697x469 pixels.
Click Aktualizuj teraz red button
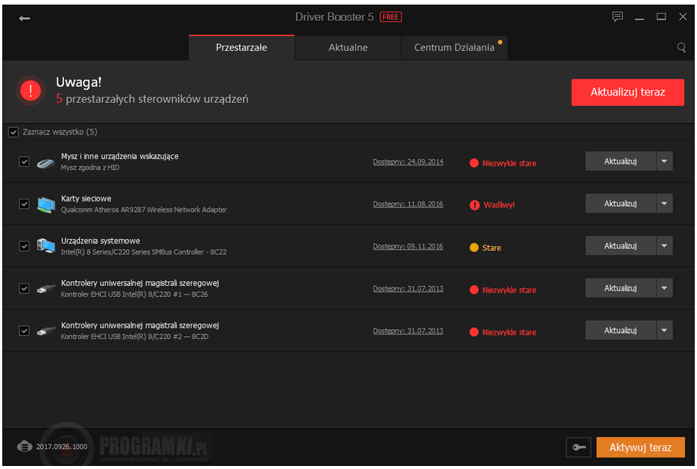click(628, 92)
